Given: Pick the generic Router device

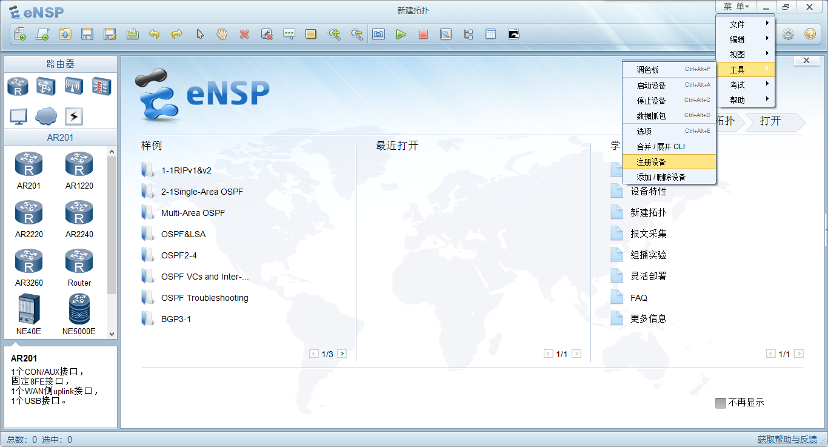Looking at the screenshot, I should (x=79, y=268).
